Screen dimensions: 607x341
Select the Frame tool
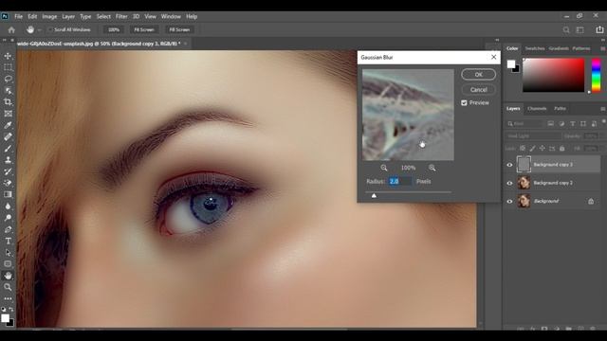(x=8, y=114)
